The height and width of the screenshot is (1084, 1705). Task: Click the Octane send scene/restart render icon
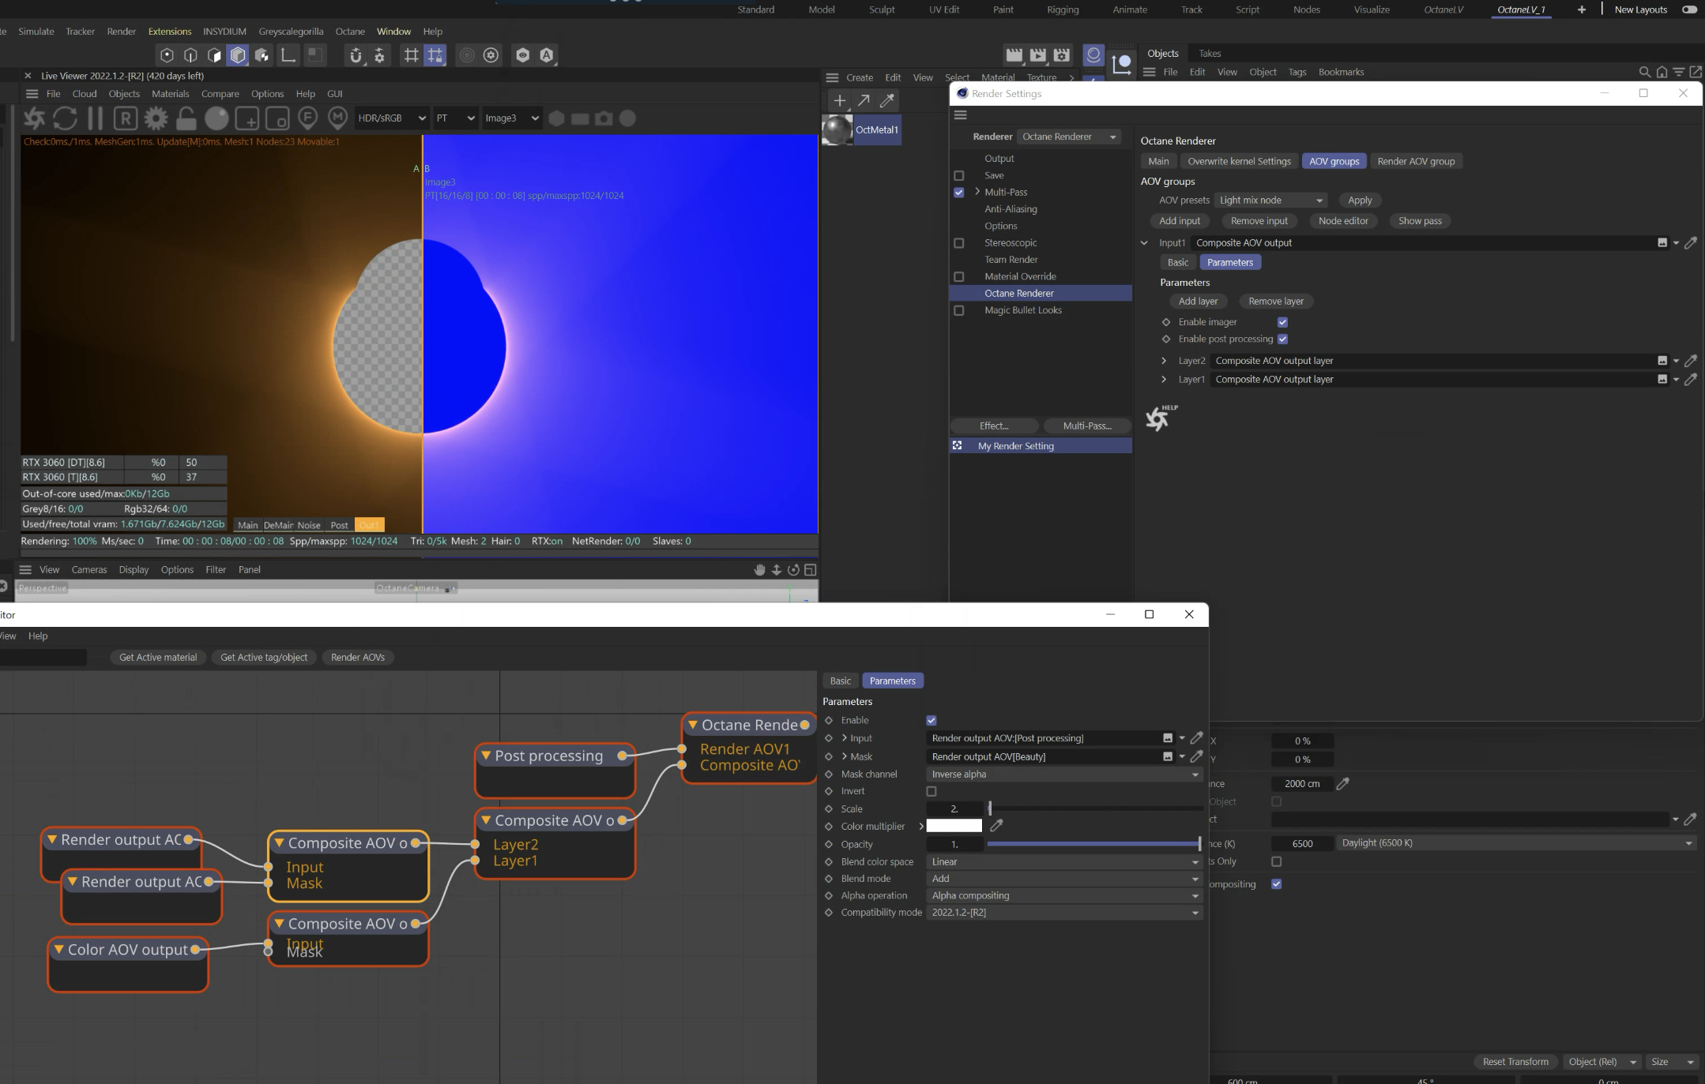click(x=34, y=118)
